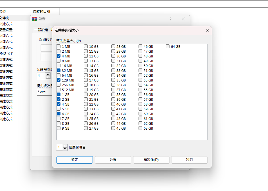Uncheck the 128 MB size
Viewport: 268px width, 191px height.
click(x=58, y=80)
